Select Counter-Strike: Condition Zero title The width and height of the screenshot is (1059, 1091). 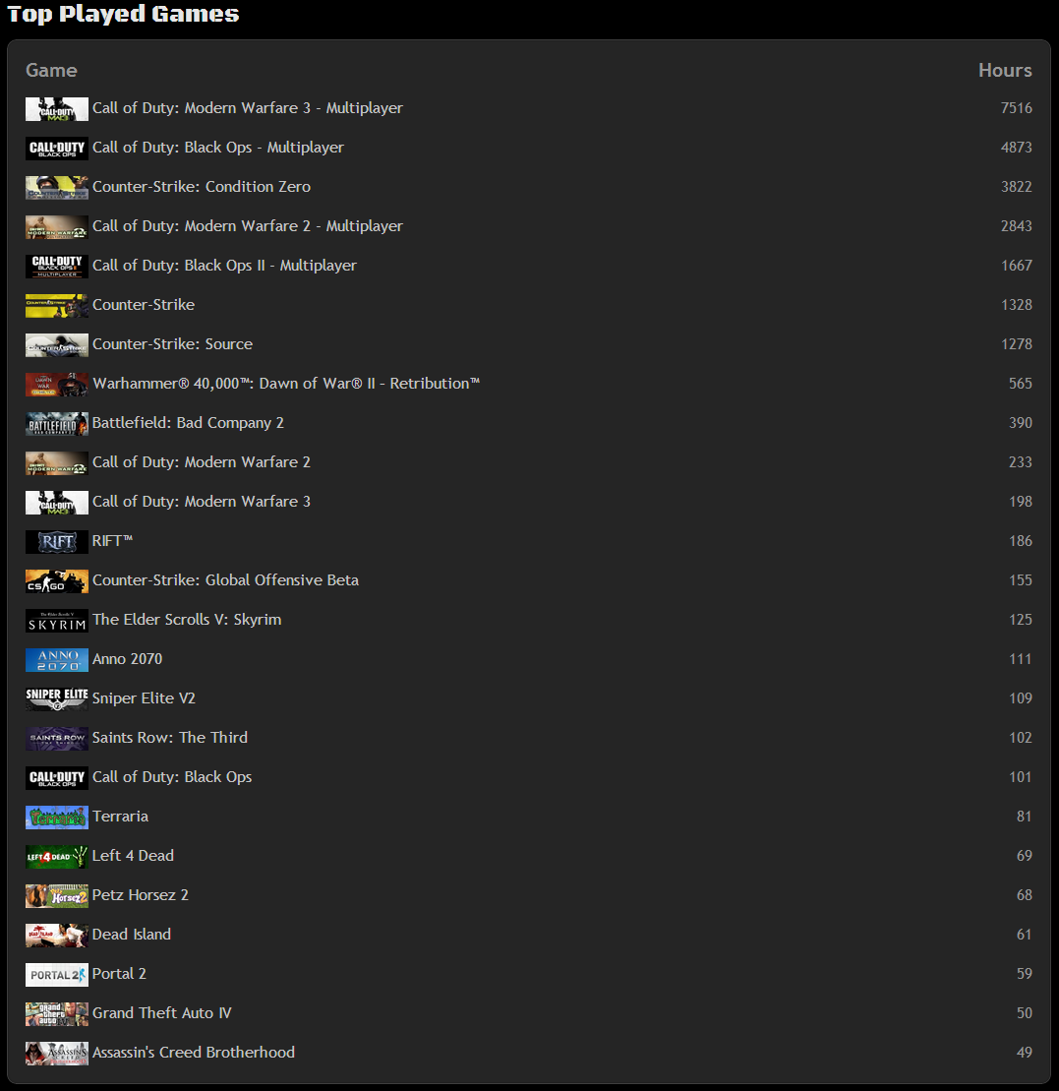[x=202, y=187]
